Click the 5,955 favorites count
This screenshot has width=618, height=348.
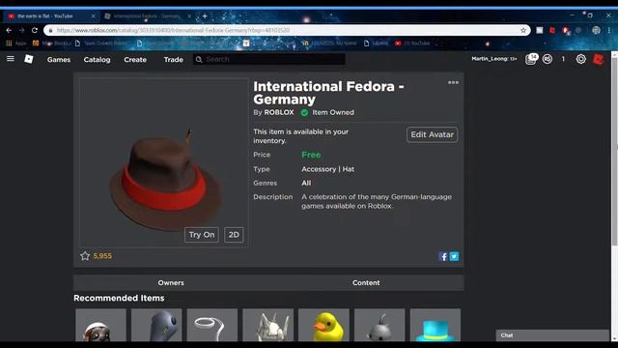pyautogui.click(x=102, y=256)
